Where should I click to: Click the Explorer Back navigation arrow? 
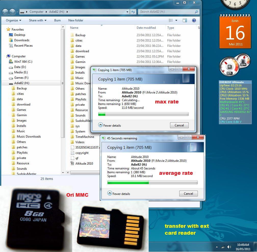[5, 12]
